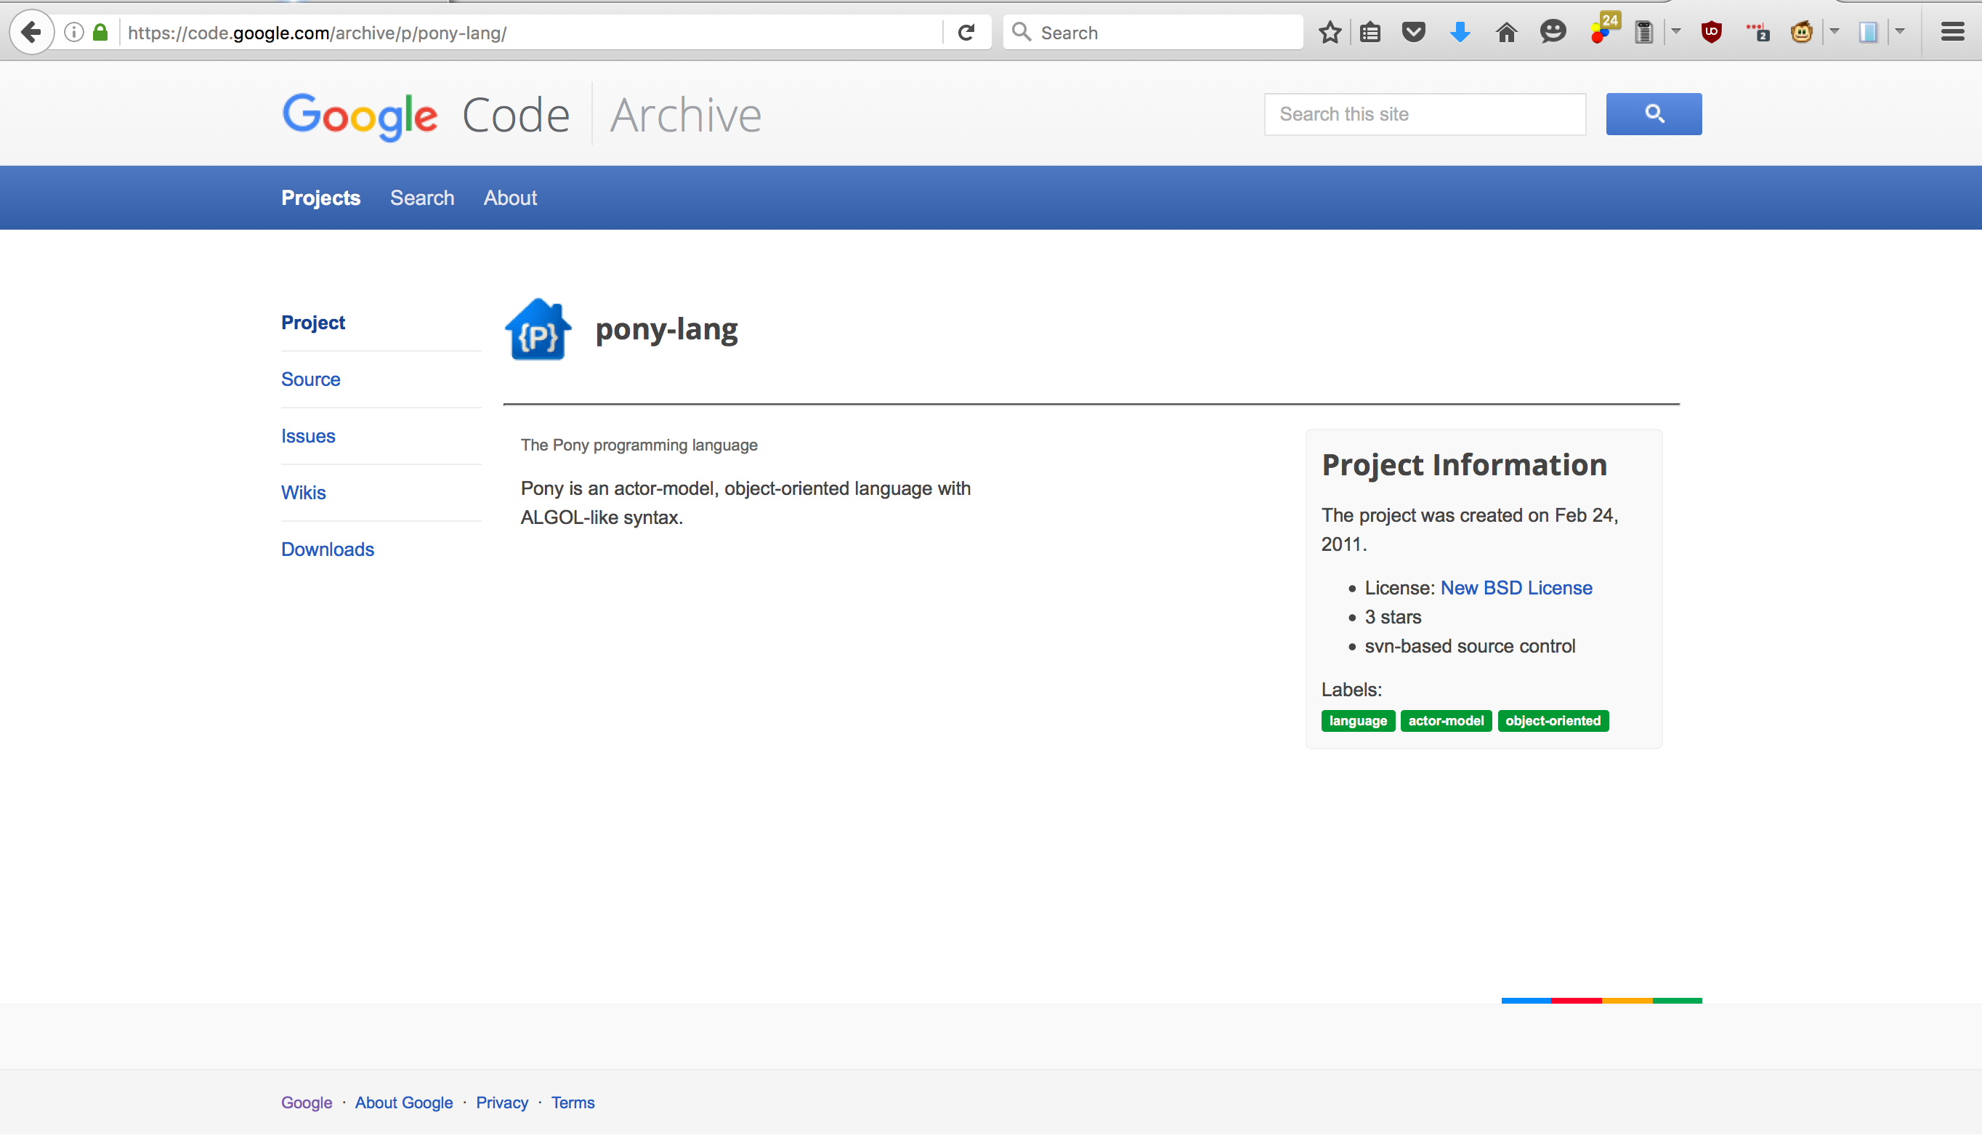Show site info via the green padlock
The image size is (1982, 1141).
[100, 32]
